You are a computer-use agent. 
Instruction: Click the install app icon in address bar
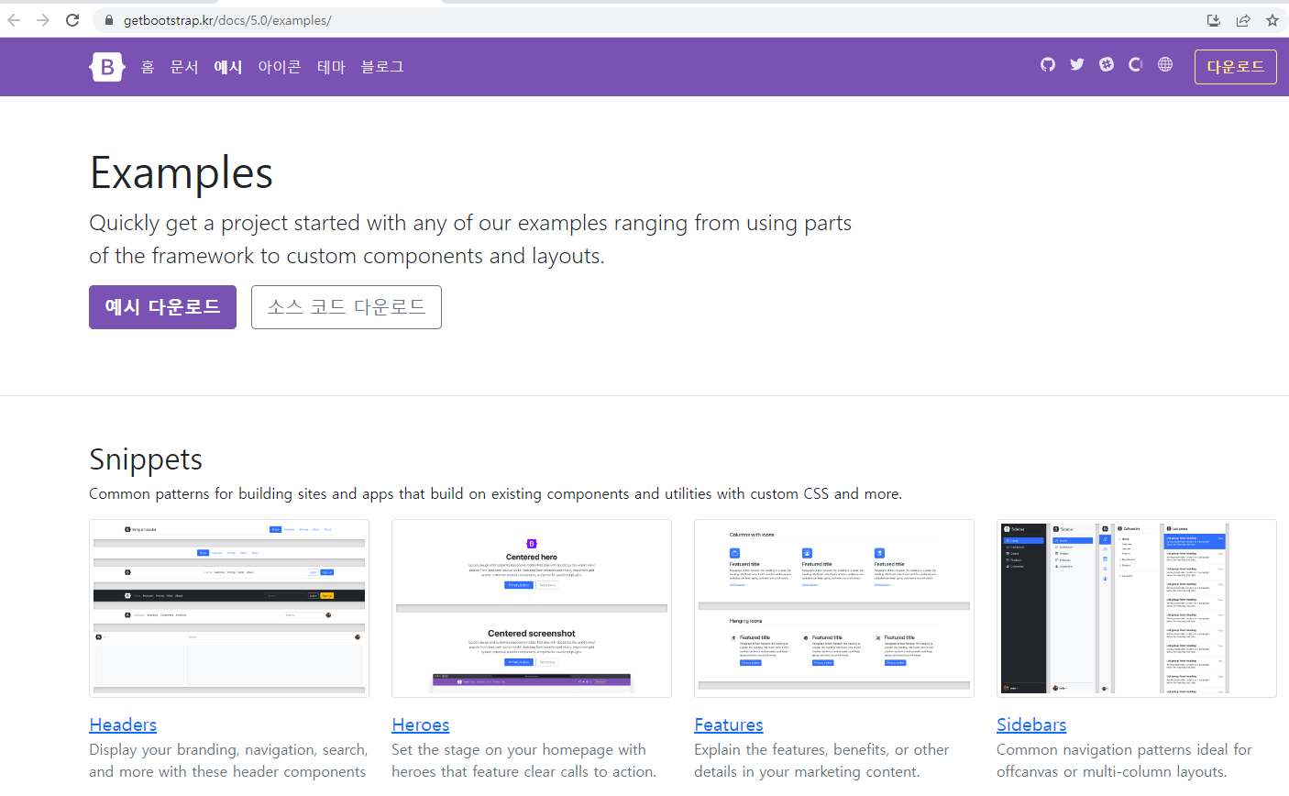(1214, 20)
